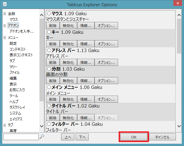The width and height of the screenshot is (184, 146).
Task: Select the タイトル バー addon radio button
Action: pyautogui.click(x=49, y=106)
